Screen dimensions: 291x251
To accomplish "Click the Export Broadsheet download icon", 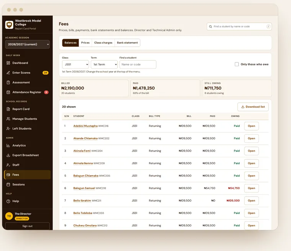I will [8, 155].
